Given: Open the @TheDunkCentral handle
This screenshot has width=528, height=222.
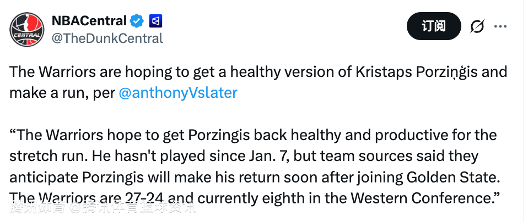Looking at the screenshot, I should pyautogui.click(x=107, y=38).
